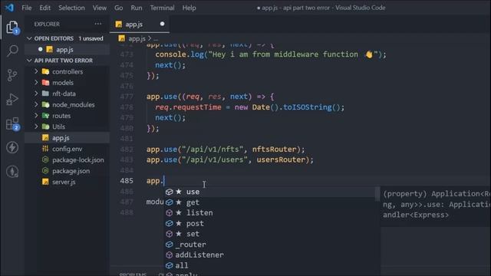Choose the 'set' autocomplete suggestion
Screen dimensions: 491x276
click(270, 234)
